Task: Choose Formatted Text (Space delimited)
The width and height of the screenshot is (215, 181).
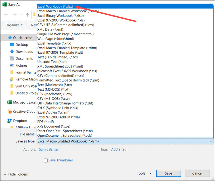Action: tap(125, 80)
